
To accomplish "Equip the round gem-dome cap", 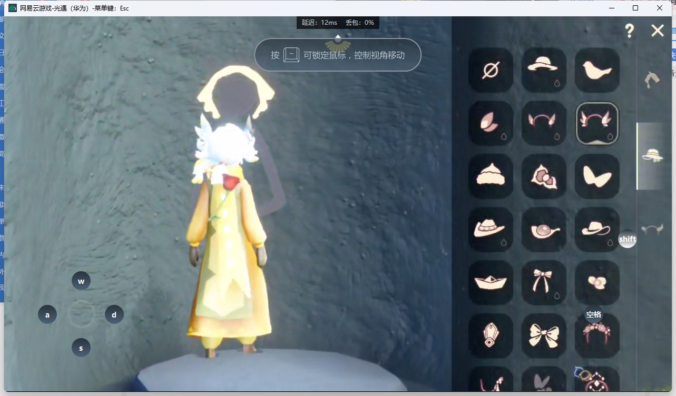I will coord(544,230).
